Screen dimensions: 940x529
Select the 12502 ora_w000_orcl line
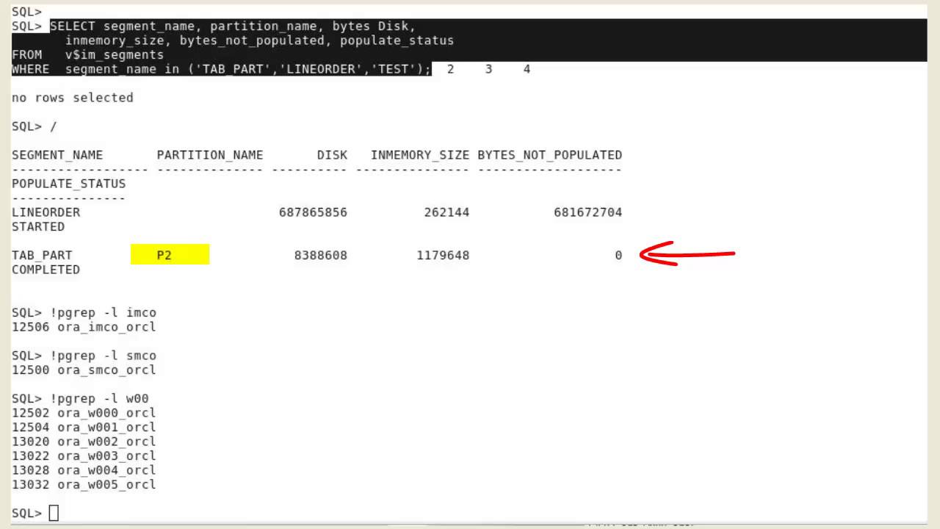point(84,413)
